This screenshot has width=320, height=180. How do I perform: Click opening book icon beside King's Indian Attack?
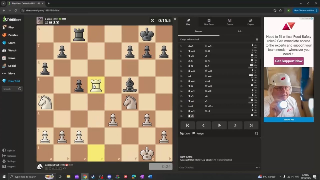(257, 39)
